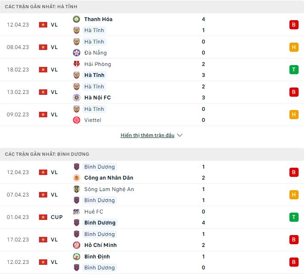Image resolution: width=305 pixels, height=274 pixels.
Task: Click the Hồ Chí Minh club crest
Action: [77, 245]
